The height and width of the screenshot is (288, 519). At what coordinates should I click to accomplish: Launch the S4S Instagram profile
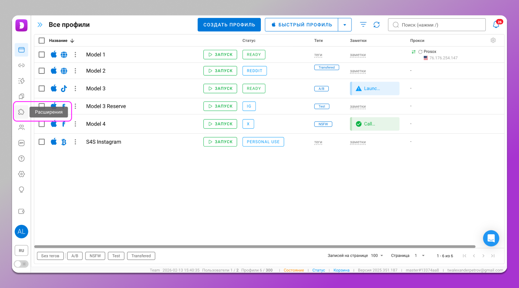tap(220, 142)
